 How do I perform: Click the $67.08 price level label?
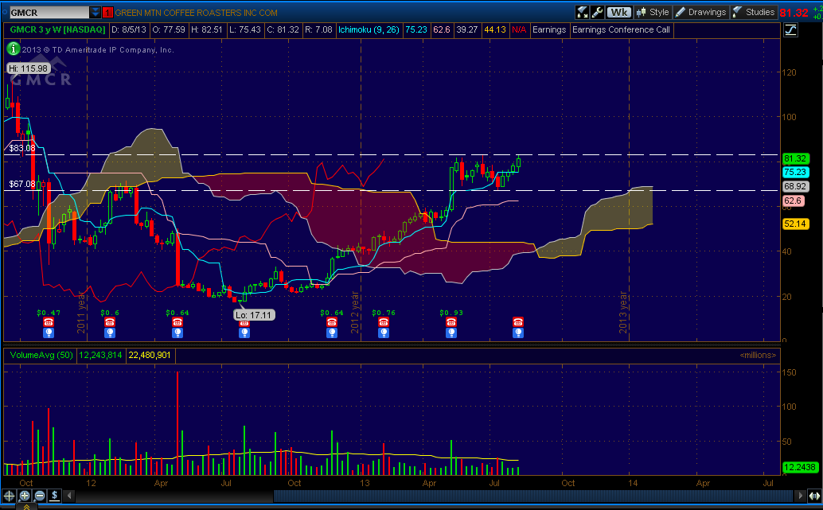click(22, 184)
